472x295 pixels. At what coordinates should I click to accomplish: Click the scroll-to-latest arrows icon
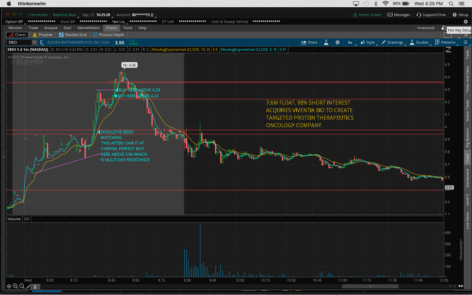(461, 286)
